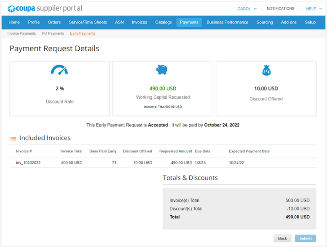The height and width of the screenshot is (247, 327).
Task: Click the 2 % discount rate value
Action: click(60, 89)
